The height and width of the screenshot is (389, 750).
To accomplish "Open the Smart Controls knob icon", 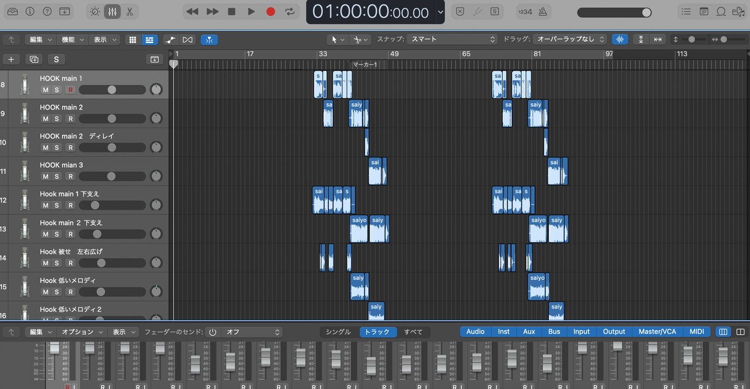I will coord(95,12).
